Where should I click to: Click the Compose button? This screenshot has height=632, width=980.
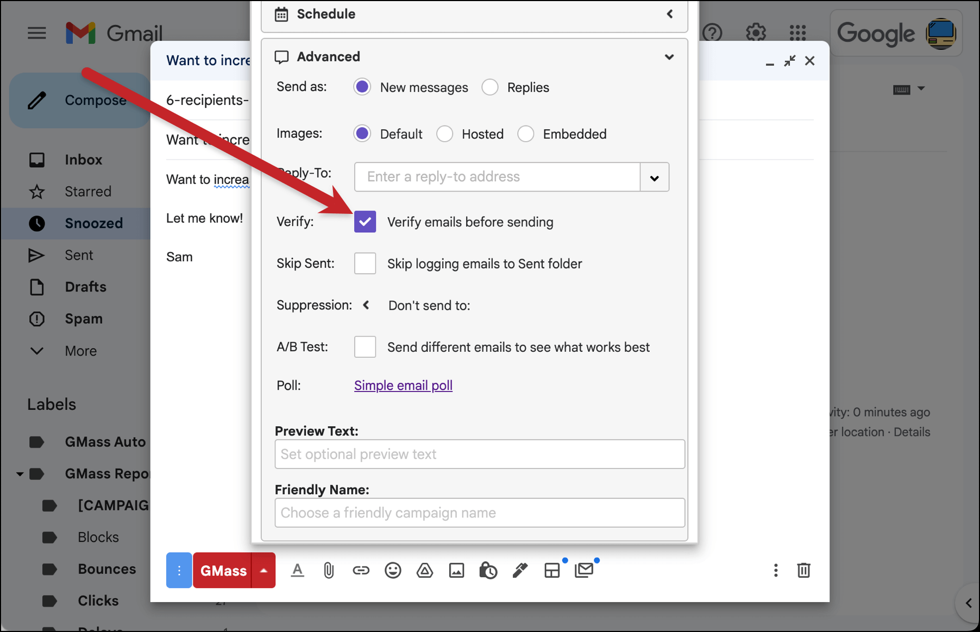click(80, 100)
